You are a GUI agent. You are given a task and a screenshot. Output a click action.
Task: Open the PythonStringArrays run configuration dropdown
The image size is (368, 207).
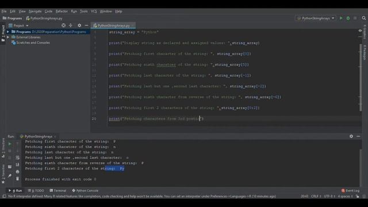pos(316,18)
